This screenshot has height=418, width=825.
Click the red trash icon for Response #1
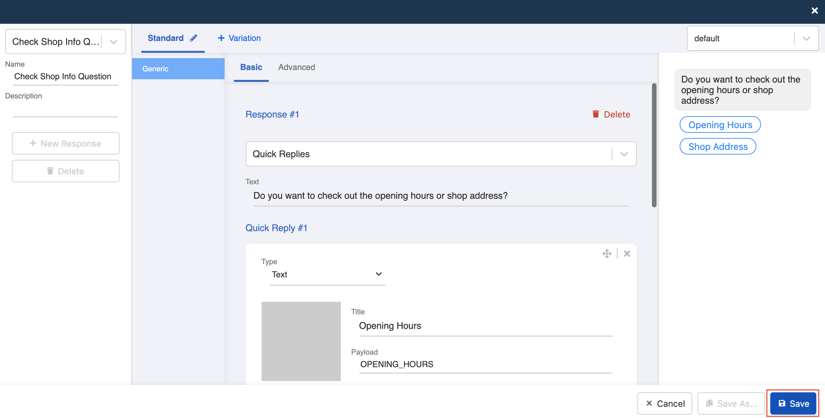[595, 114]
